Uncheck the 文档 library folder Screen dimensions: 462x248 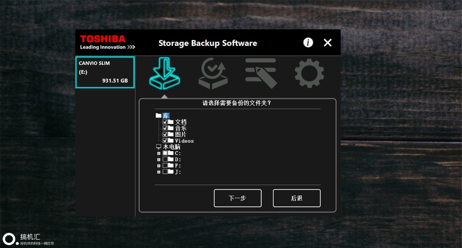(165, 122)
